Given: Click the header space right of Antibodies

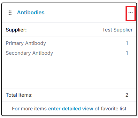Looking at the screenshot, I should pos(85,13).
